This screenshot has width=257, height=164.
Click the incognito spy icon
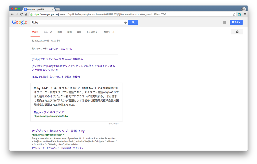tap(244, 9)
